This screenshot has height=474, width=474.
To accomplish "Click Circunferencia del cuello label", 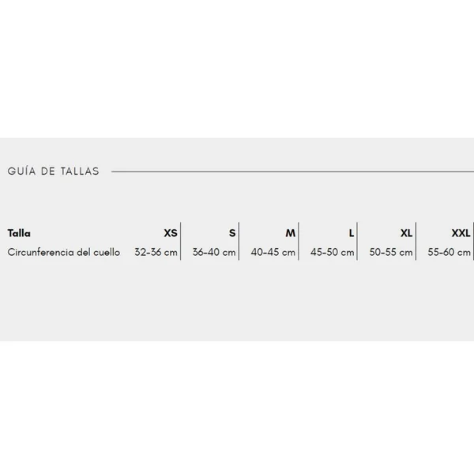I will coord(64,252).
